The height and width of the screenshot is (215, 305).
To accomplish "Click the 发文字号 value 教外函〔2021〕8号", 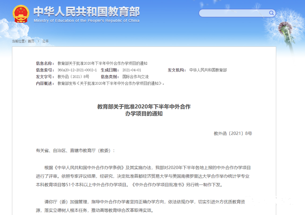I will click(73, 77).
